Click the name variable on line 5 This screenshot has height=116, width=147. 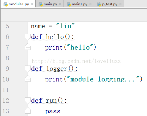38,27
